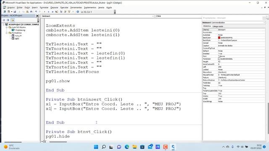Click the 'pg01.show' code line
269x151 pixels.
[58, 81]
